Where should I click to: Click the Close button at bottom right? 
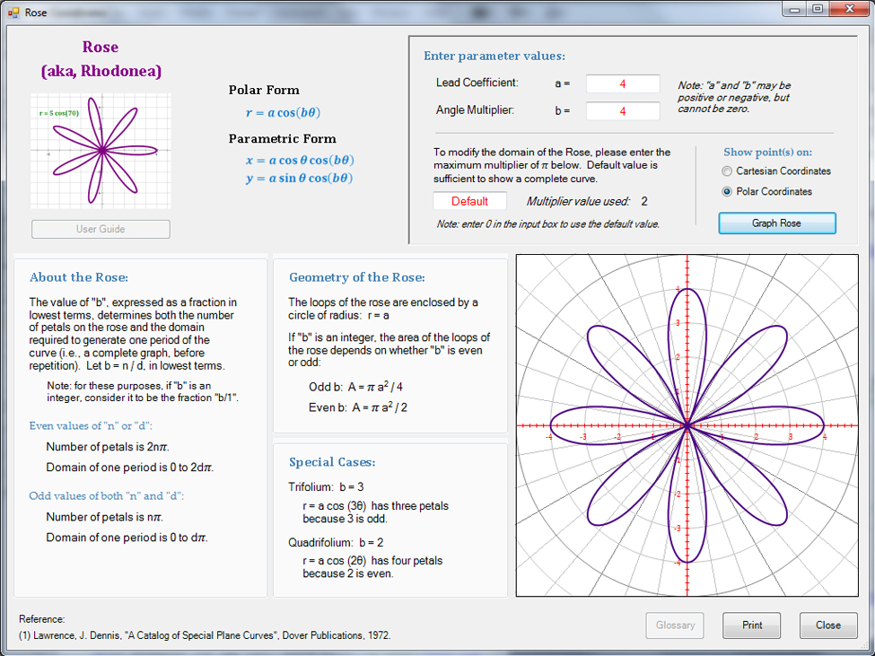click(x=827, y=625)
